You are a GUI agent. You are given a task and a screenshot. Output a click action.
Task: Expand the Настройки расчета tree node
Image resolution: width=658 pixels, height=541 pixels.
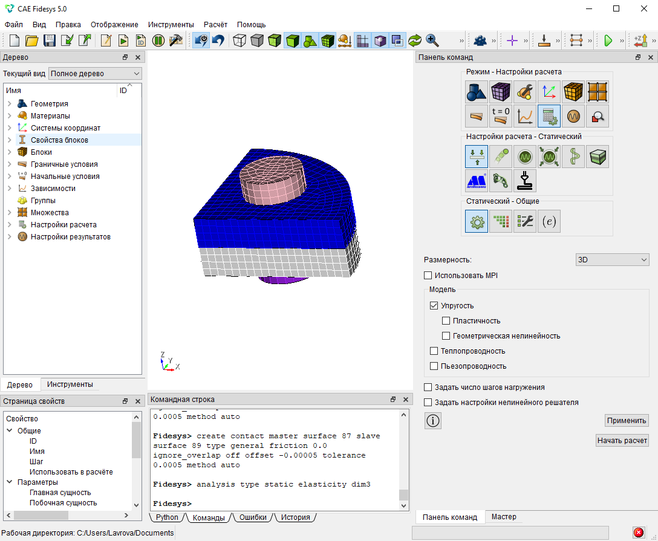click(x=10, y=224)
